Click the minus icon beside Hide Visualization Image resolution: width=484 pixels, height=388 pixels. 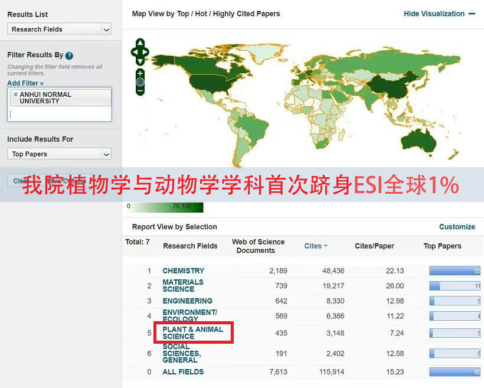coord(472,14)
